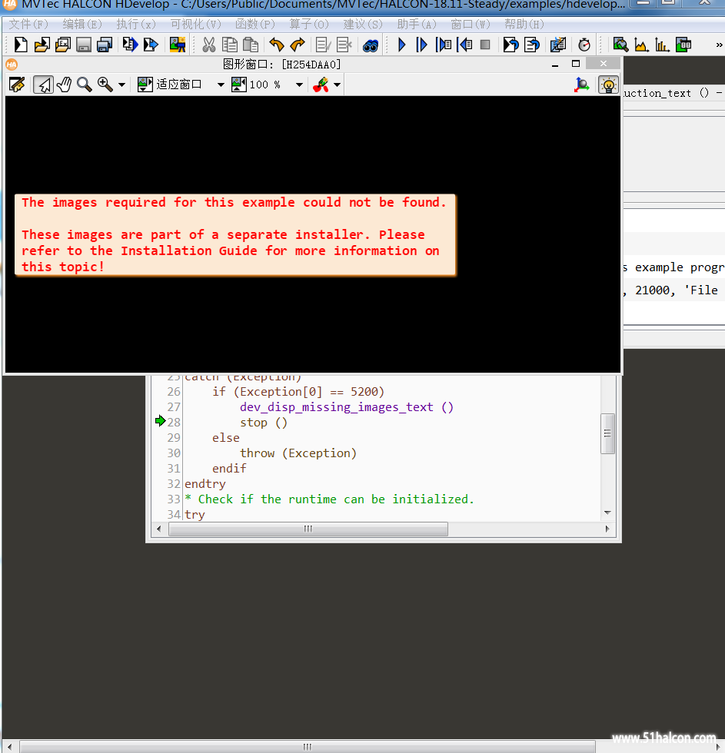Clear the graphics window with the eraser icon
The height and width of the screenshot is (753, 725).
(17, 85)
